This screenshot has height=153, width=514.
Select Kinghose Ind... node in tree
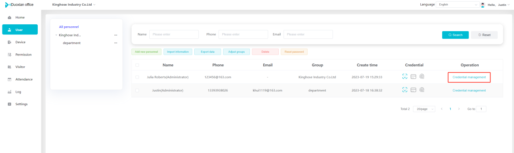[x=70, y=35]
